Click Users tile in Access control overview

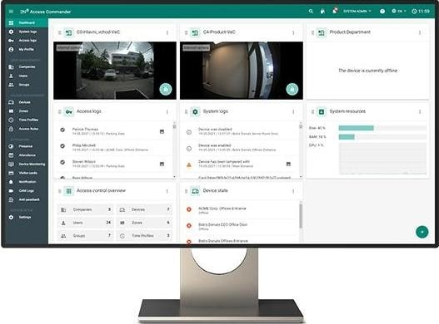click(x=86, y=223)
